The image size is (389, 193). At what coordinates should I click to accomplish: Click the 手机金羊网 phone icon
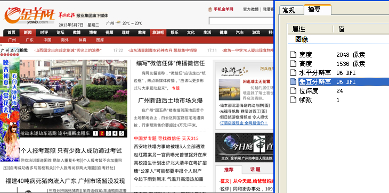tap(210, 10)
